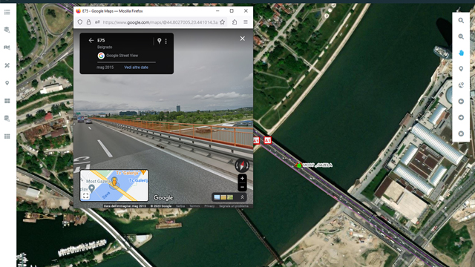The width and height of the screenshot is (475, 267).
Task: Click the next view right-arrow icon
Action: point(461,117)
